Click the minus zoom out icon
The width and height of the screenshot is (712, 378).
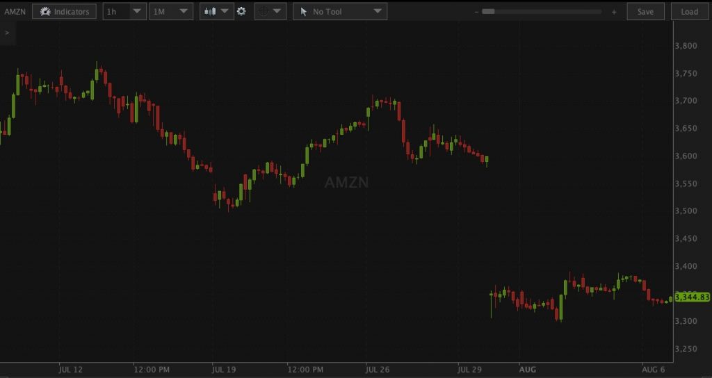476,12
